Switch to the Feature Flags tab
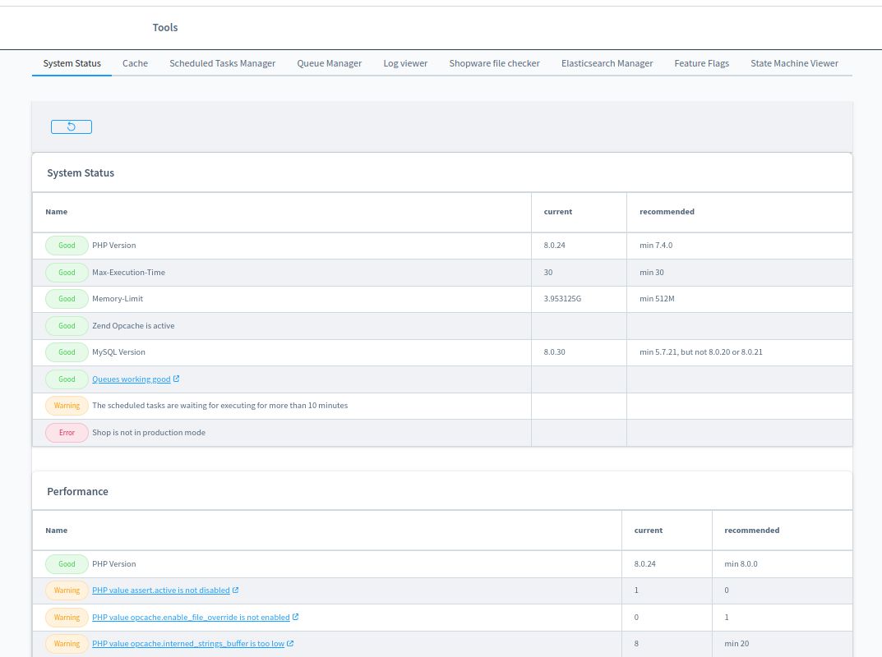 tap(701, 63)
